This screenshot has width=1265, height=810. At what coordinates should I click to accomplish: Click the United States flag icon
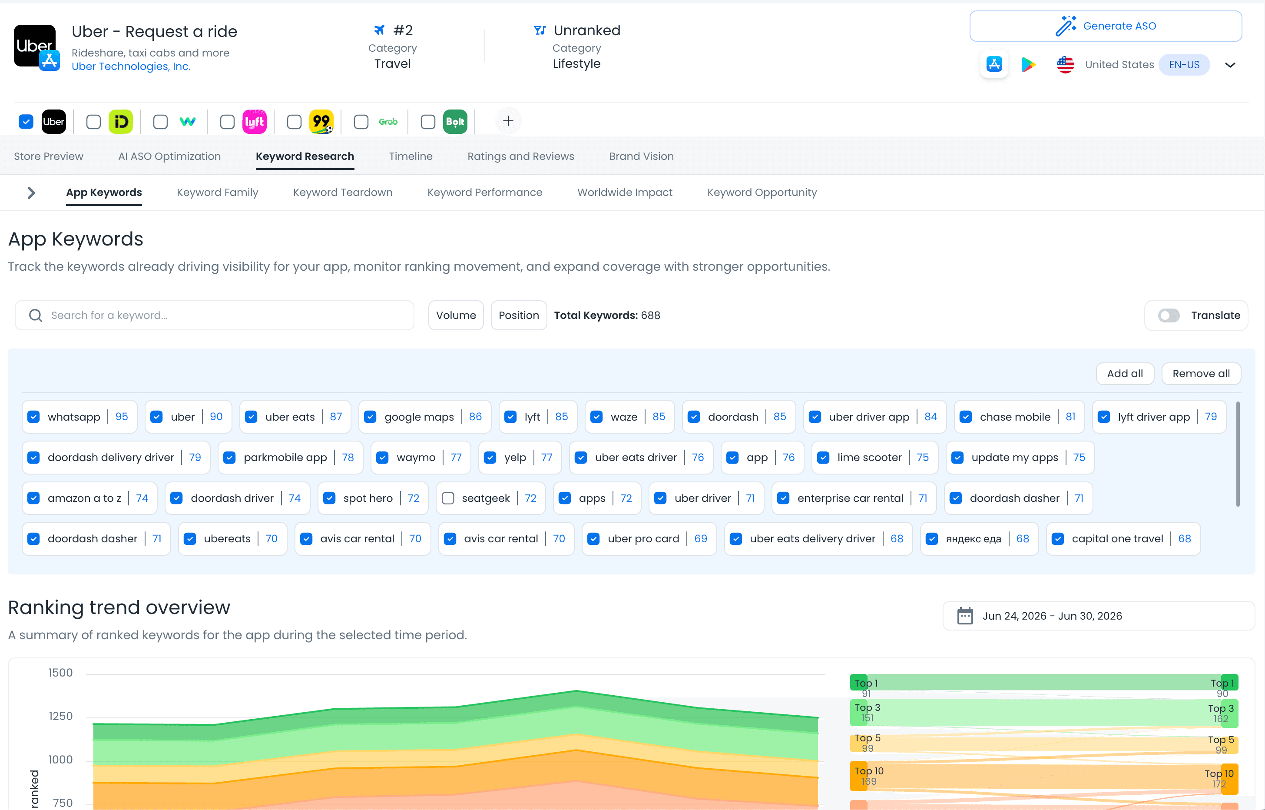point(1065,65)
